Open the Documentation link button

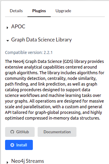[57, 132]
